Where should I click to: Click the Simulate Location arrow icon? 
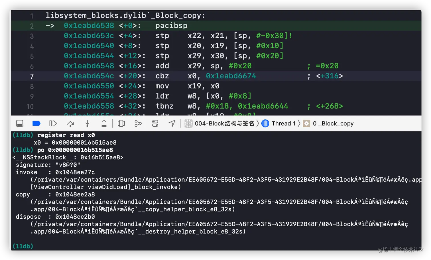point(172,123)
